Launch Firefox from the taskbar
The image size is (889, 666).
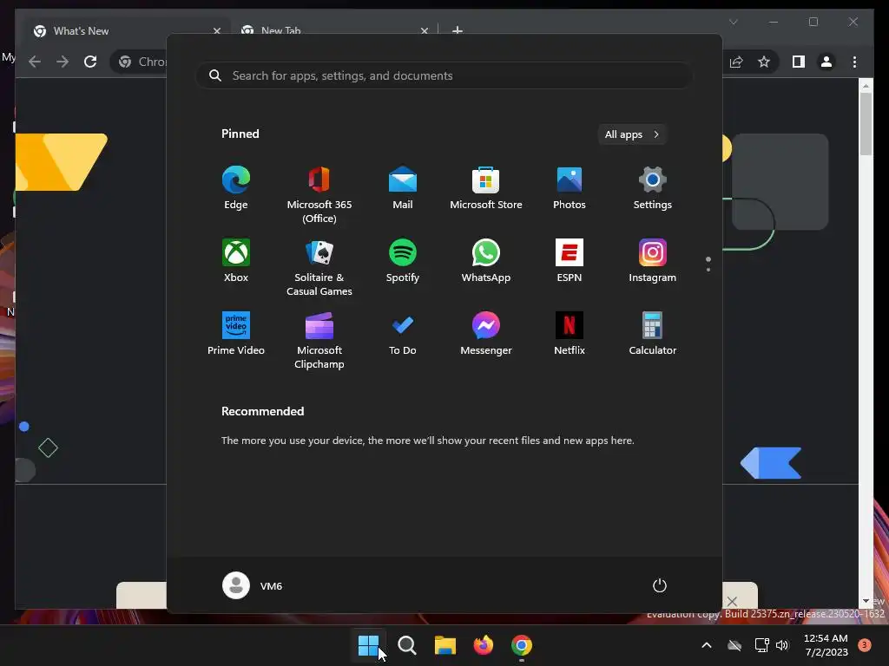483,645
